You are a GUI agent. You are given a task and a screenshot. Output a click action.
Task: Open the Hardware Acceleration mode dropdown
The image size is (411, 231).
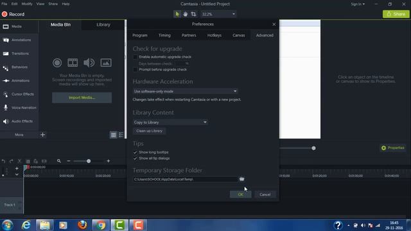185,91
